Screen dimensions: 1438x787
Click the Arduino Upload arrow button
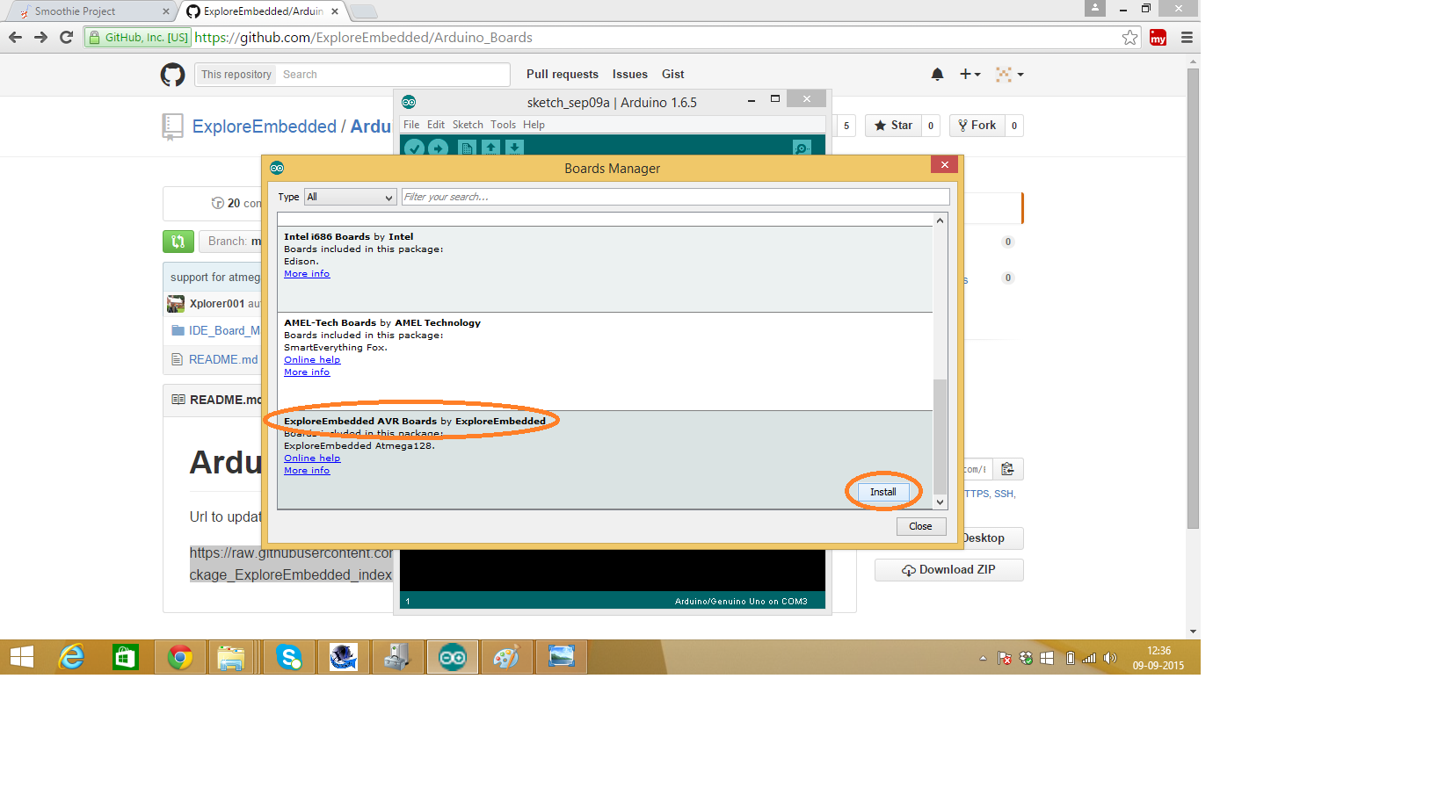coord(438,148)
